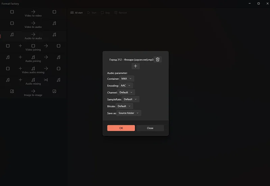Delete the Город 312 mp3 file entry
Viewport: 270px width, 186px height.
tap(158, 60)
